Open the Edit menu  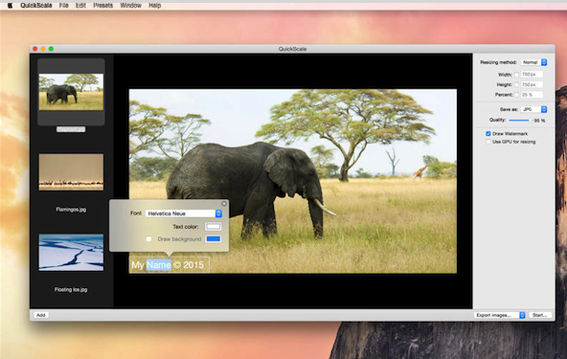pos(80,6)
